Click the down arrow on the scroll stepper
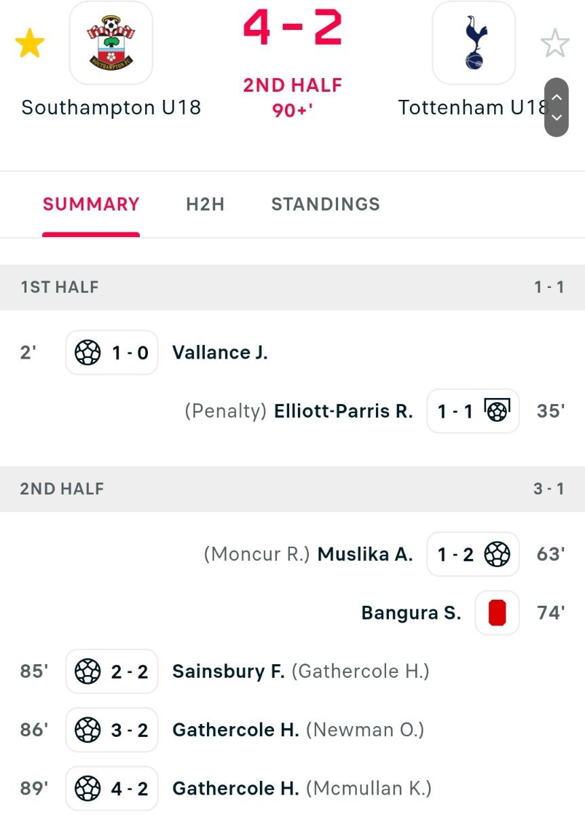 (x=556, y=117)
